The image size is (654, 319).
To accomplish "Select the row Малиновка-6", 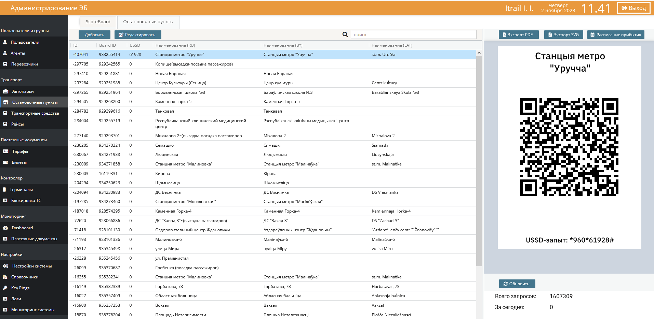I will point(273,240).
